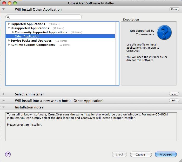Collapse Unsupported Applications tree node

click(9, 28)
